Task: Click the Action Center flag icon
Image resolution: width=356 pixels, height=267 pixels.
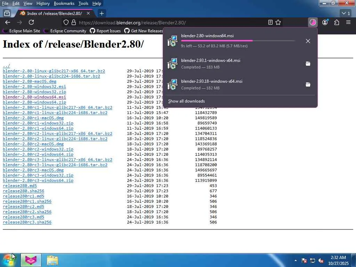Action: [x=304, y=260]
